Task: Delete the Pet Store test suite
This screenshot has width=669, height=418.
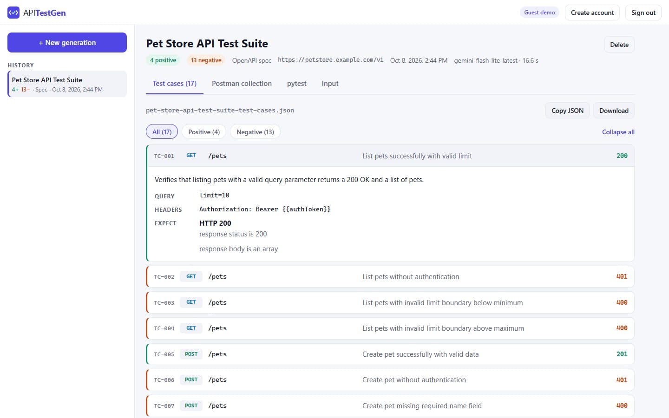Action: coord(619,45)
